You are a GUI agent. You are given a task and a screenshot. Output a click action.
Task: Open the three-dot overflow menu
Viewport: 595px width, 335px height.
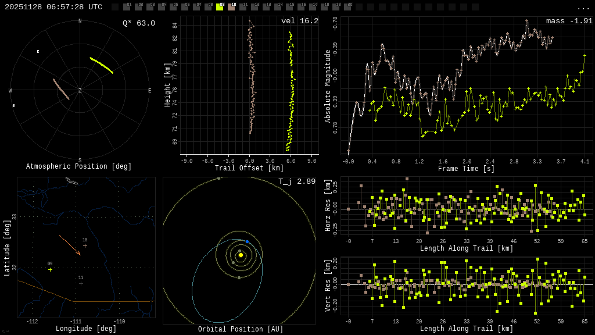coord(583,8)
